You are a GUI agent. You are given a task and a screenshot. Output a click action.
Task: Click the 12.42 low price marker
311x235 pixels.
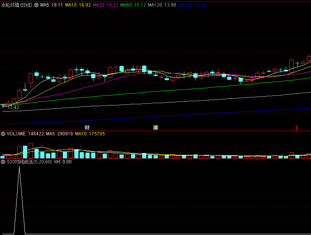tap(11, 107)
